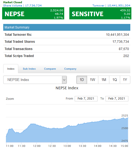Click the 14:30 label on chart axis
This screenshot has width=133, height=149.
click(x=113, y=146)
